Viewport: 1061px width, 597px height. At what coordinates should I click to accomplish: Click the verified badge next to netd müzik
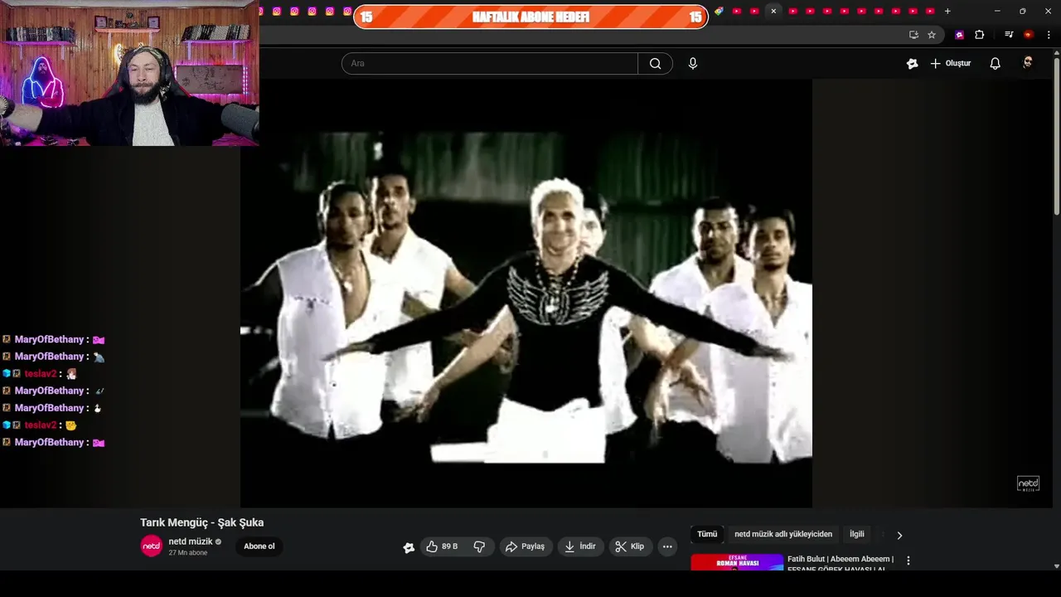tap(219, 542)
